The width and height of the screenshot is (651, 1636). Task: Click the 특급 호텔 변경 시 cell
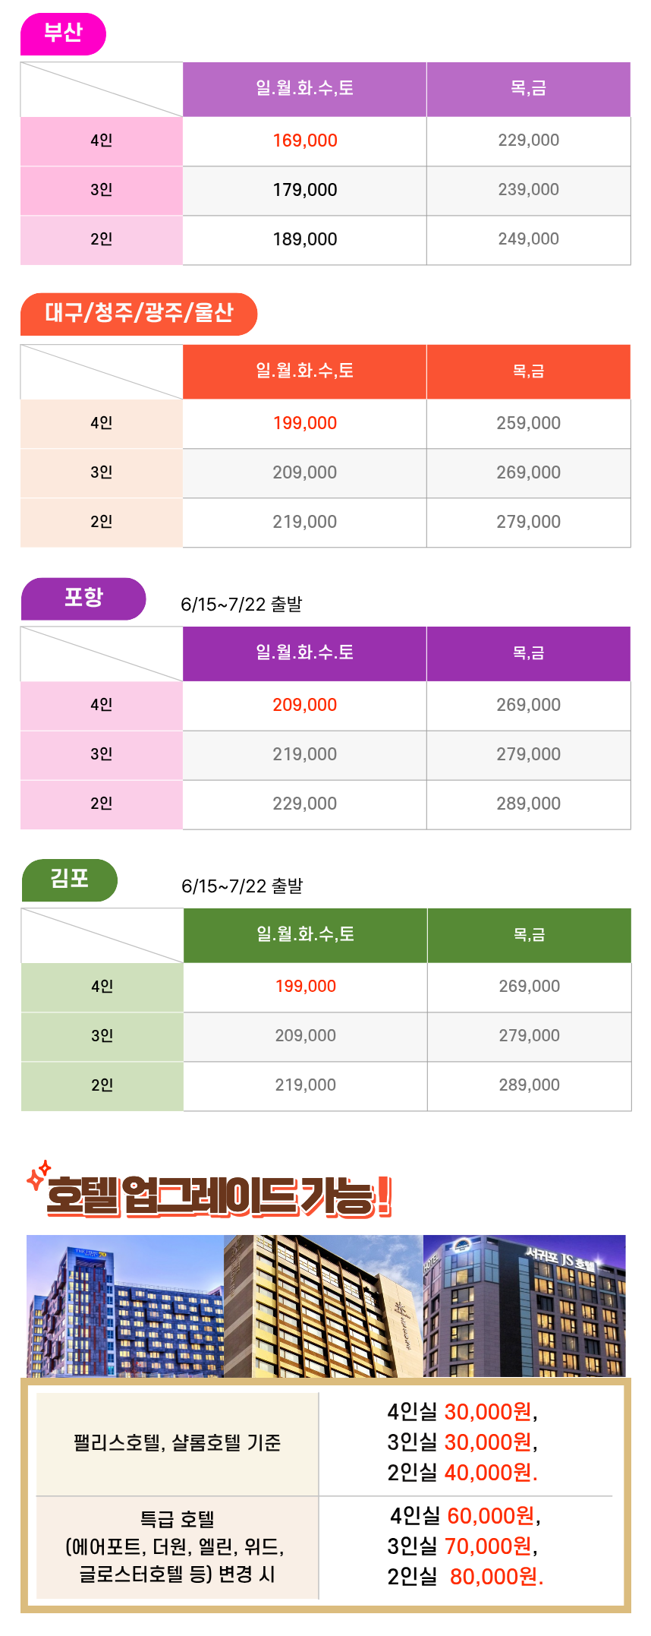click(x=178, y=1548)
